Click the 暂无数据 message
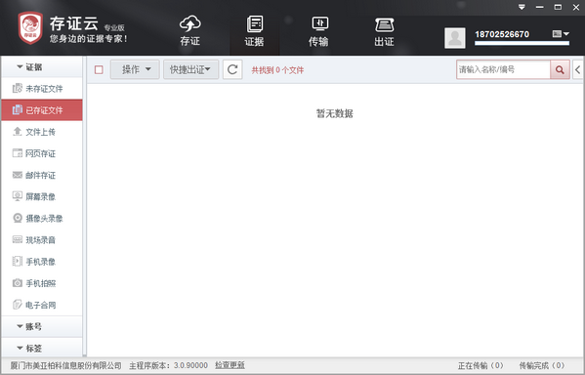The image size is (585, 375). click(x=335, y=113)
